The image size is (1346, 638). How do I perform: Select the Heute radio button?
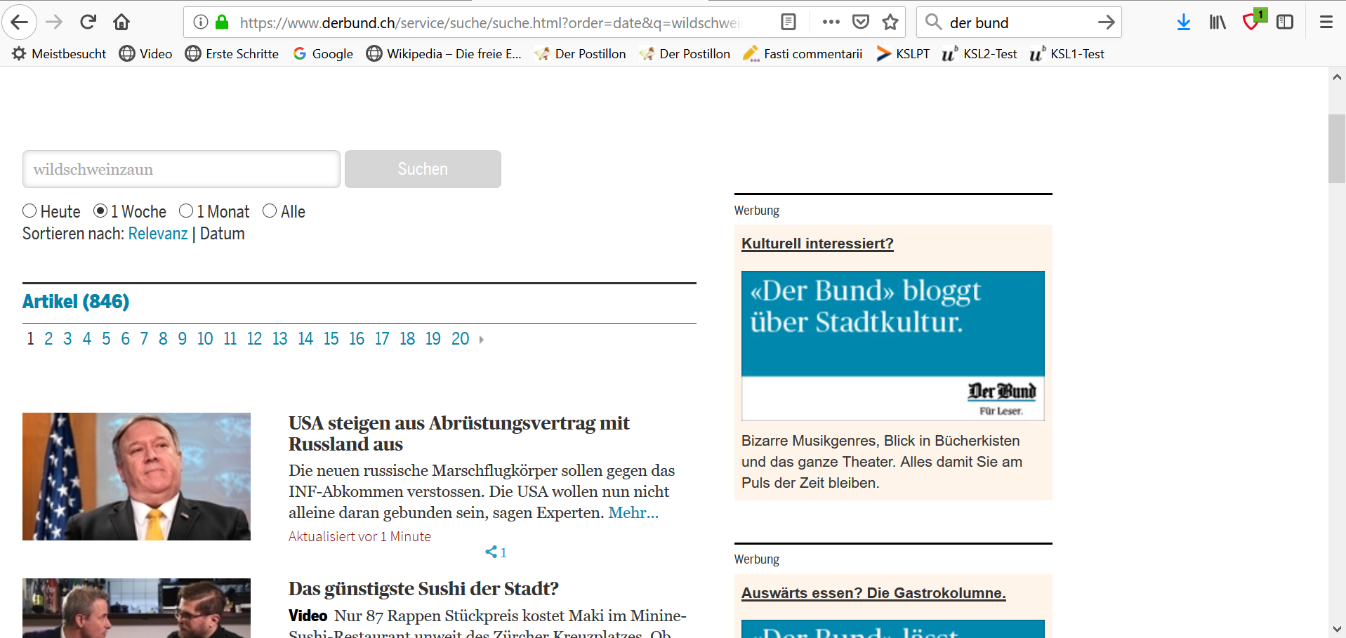click(x=29, y=211)
